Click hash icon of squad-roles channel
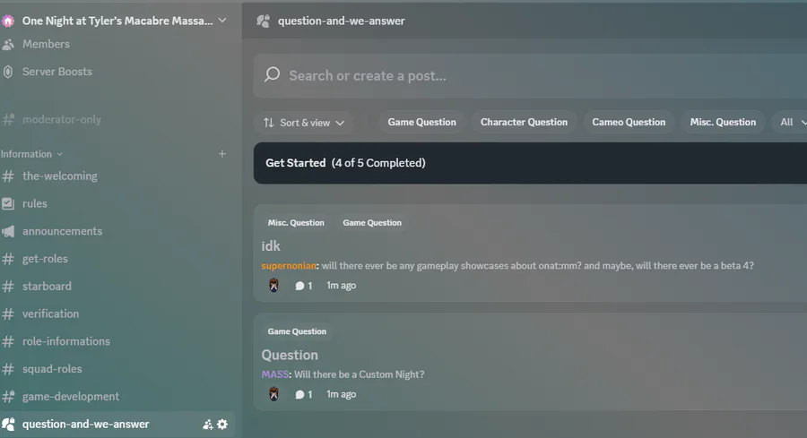This screenshot has height=438, width=807. coord(8,369)
